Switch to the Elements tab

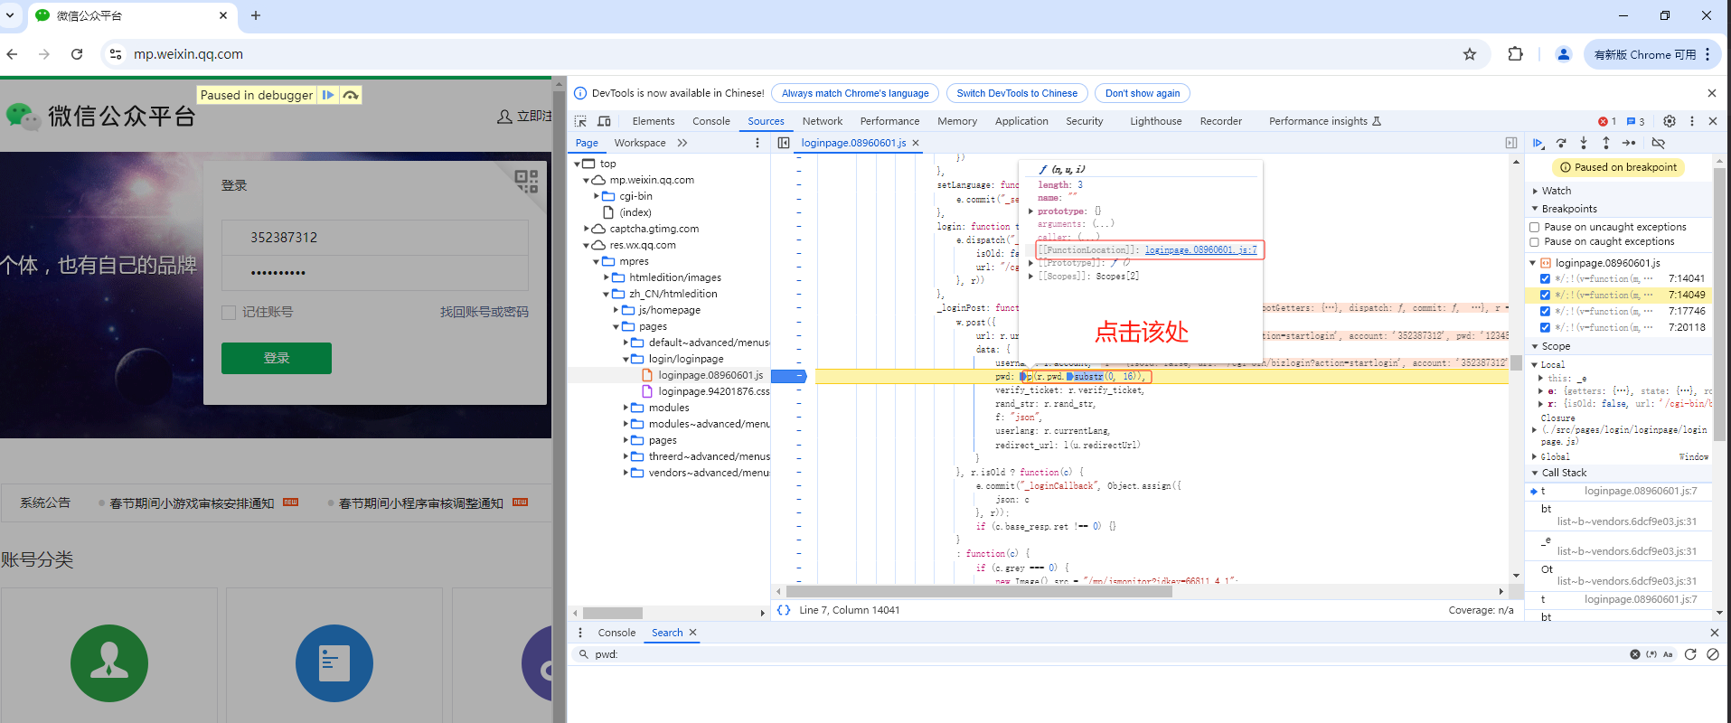653,121
